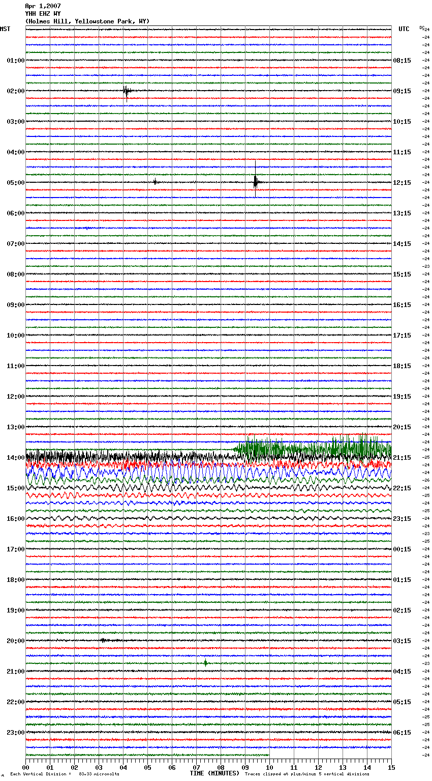This screenshot has width=432, height=781.
Task: Click the "TIME (MINUTES)" axis title
Action: [x=214, y=773]
